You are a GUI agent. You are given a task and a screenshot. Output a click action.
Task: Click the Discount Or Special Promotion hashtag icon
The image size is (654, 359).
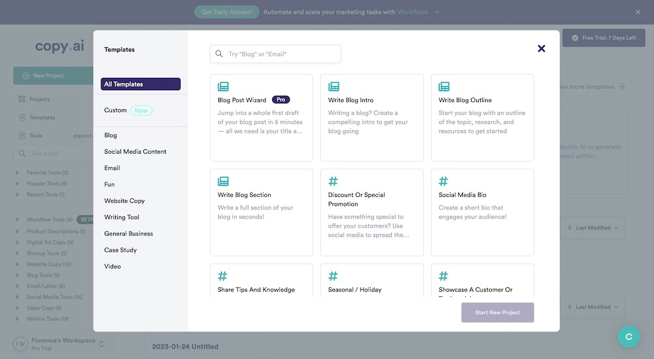point(333,181)
